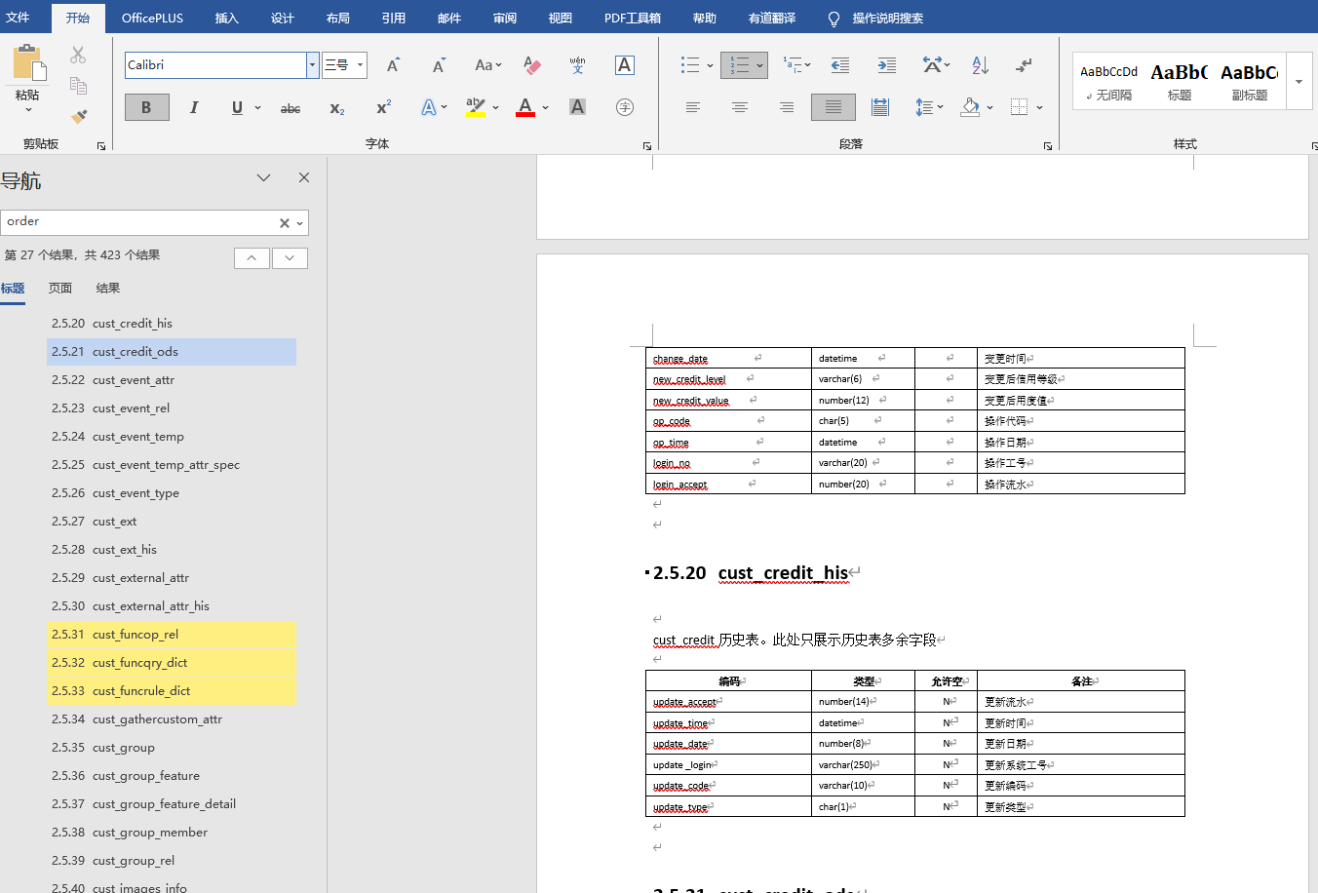
Task: Center align text
Action: point(740,107)
